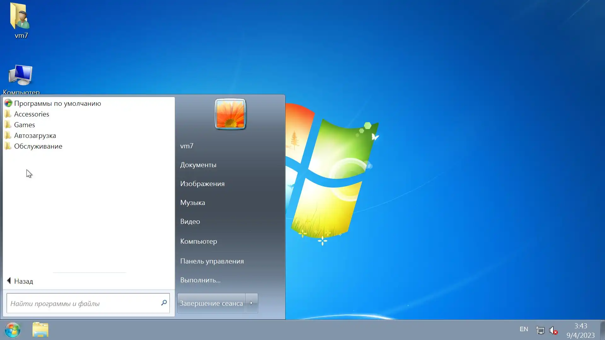Viewport: 605px width, 340px height.
Task: Expand the Games folder
Action: point(25,125)
